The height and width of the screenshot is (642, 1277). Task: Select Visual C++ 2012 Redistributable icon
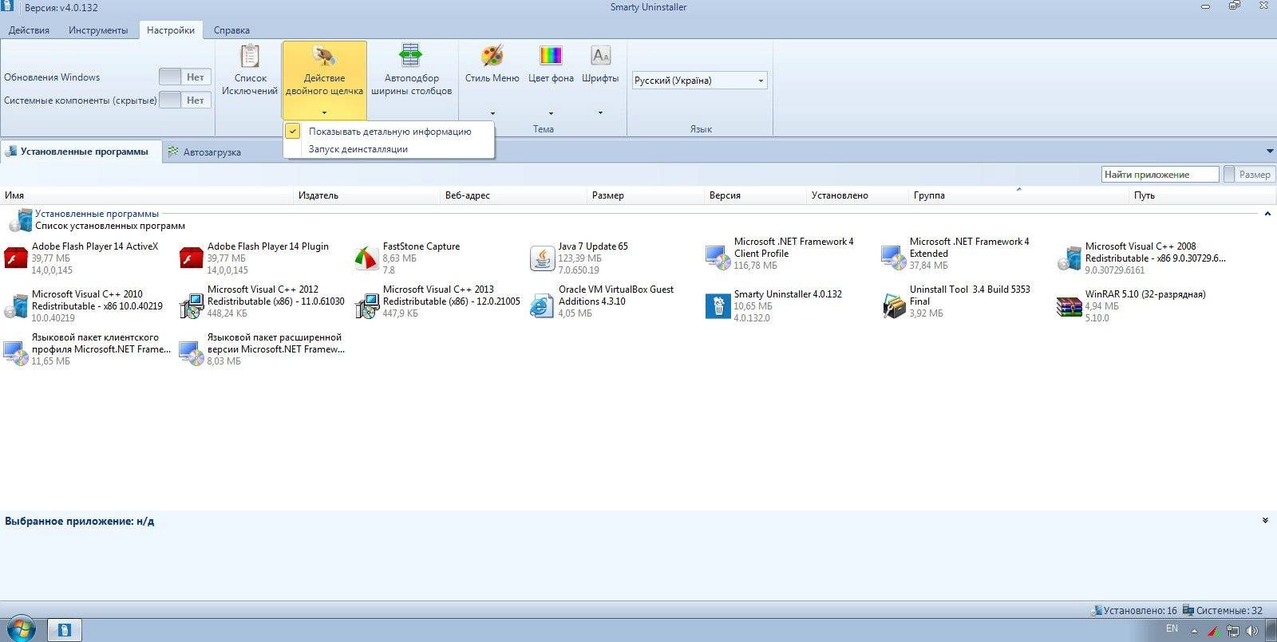[x=192, y=306]
